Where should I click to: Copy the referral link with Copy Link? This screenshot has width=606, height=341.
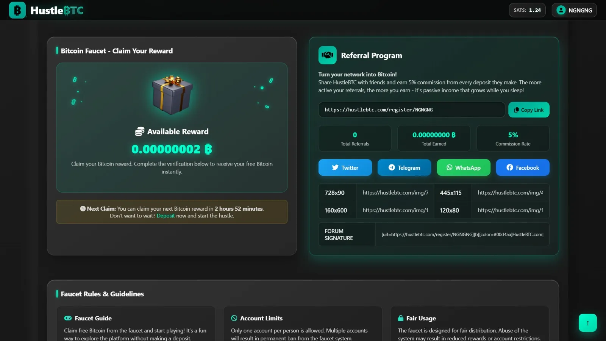click(529, 110)
